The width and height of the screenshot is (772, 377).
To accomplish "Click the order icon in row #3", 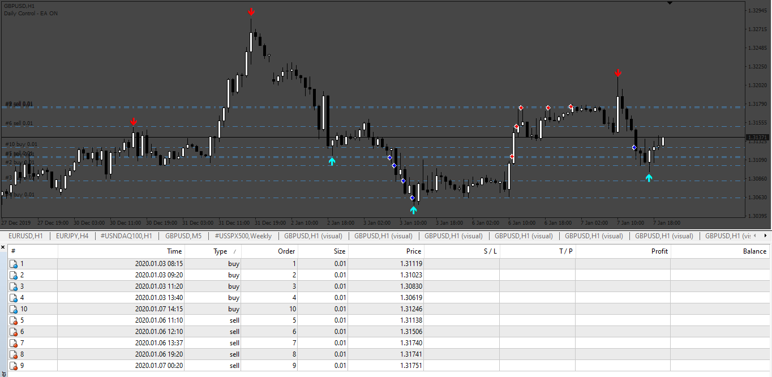I will [x=13, y=286].
